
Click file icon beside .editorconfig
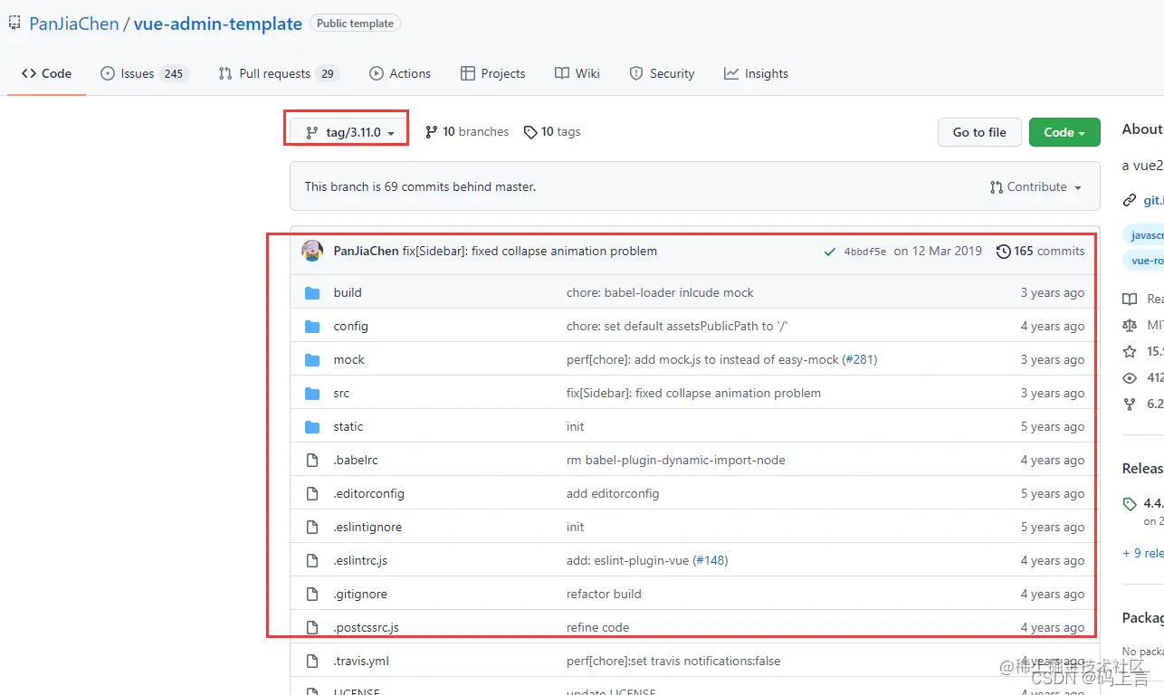pyautogui.click(x=312, y=493)
